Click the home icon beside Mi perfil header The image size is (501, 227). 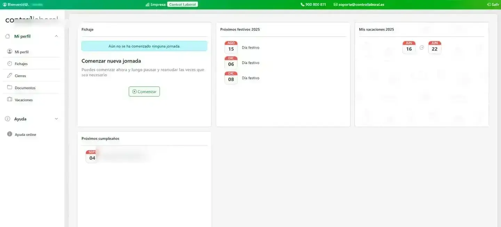coord(8,36)
